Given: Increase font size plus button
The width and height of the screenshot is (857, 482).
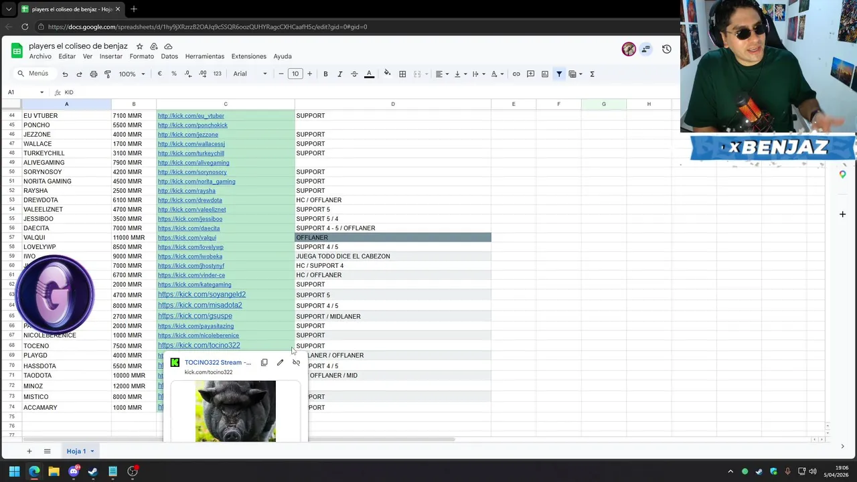Looking at the screenshot, I should pyautogui.click(x=309, y=74).
